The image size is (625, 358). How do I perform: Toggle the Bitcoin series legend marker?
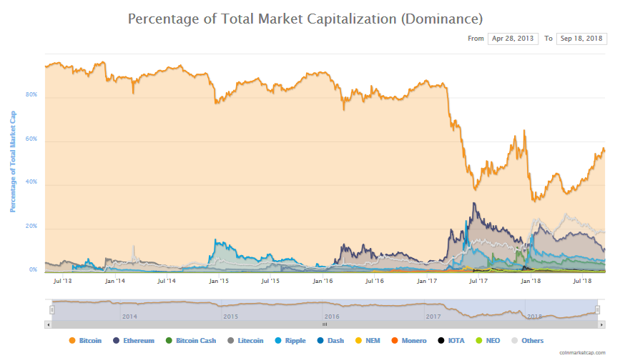coord(73,341)
